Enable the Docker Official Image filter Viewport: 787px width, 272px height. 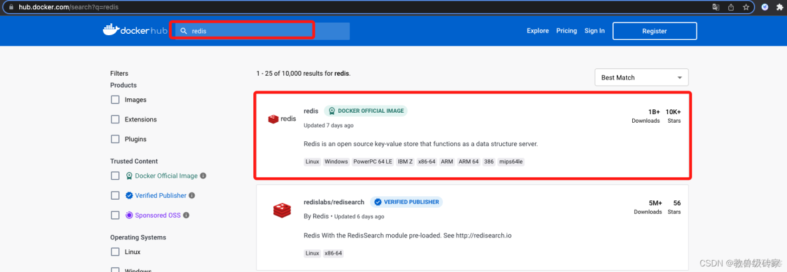point(116,176)
